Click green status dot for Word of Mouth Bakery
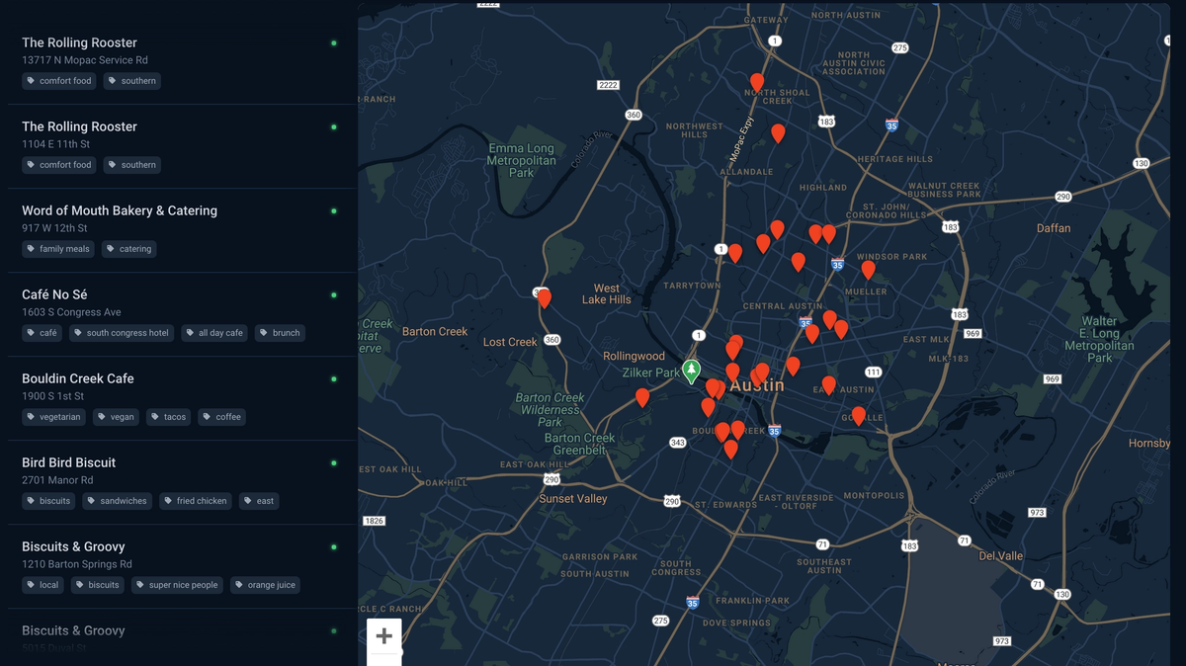 [x=334, y=211]
